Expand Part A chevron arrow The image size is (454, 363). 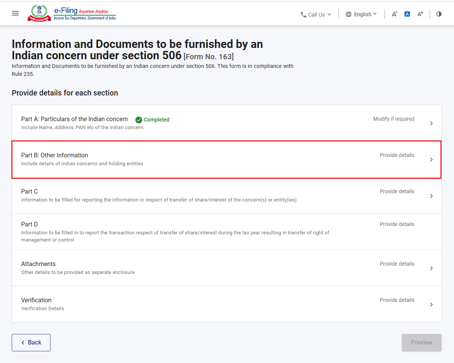pos(431,123)
